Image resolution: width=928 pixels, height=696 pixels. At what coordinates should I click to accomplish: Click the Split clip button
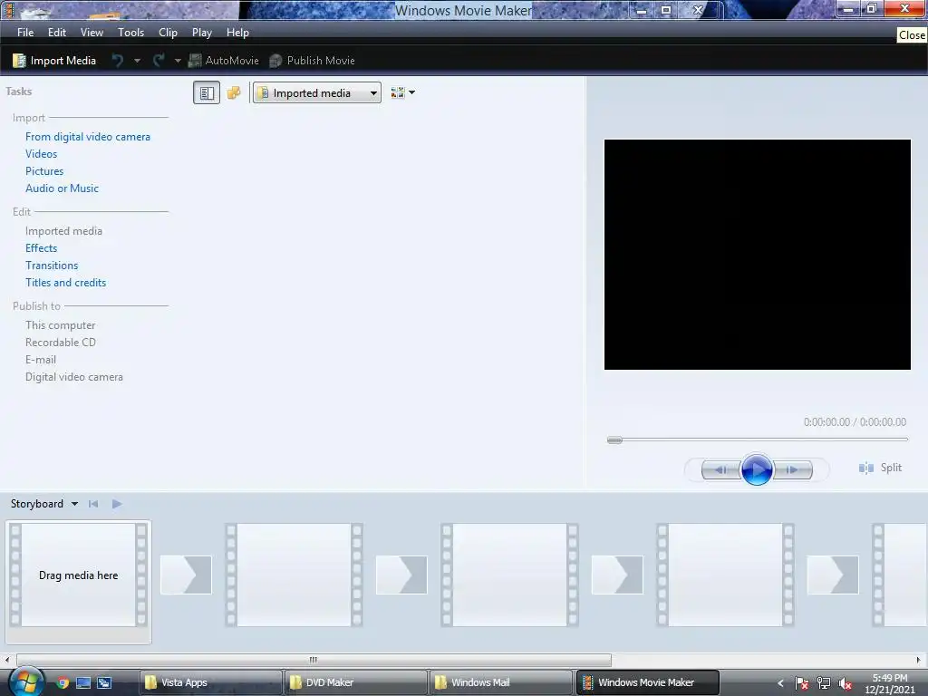click(880, 468)
